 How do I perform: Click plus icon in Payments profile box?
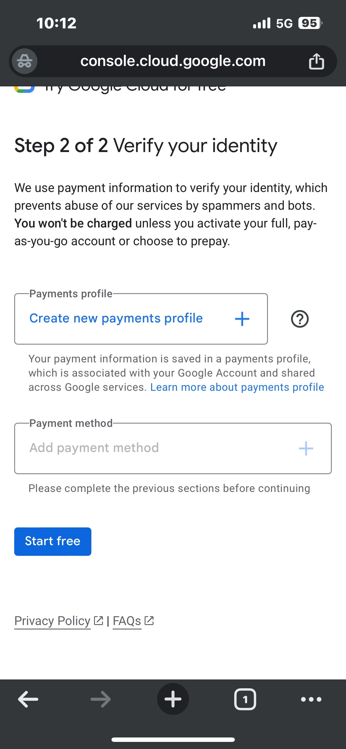tap(242, 319)
